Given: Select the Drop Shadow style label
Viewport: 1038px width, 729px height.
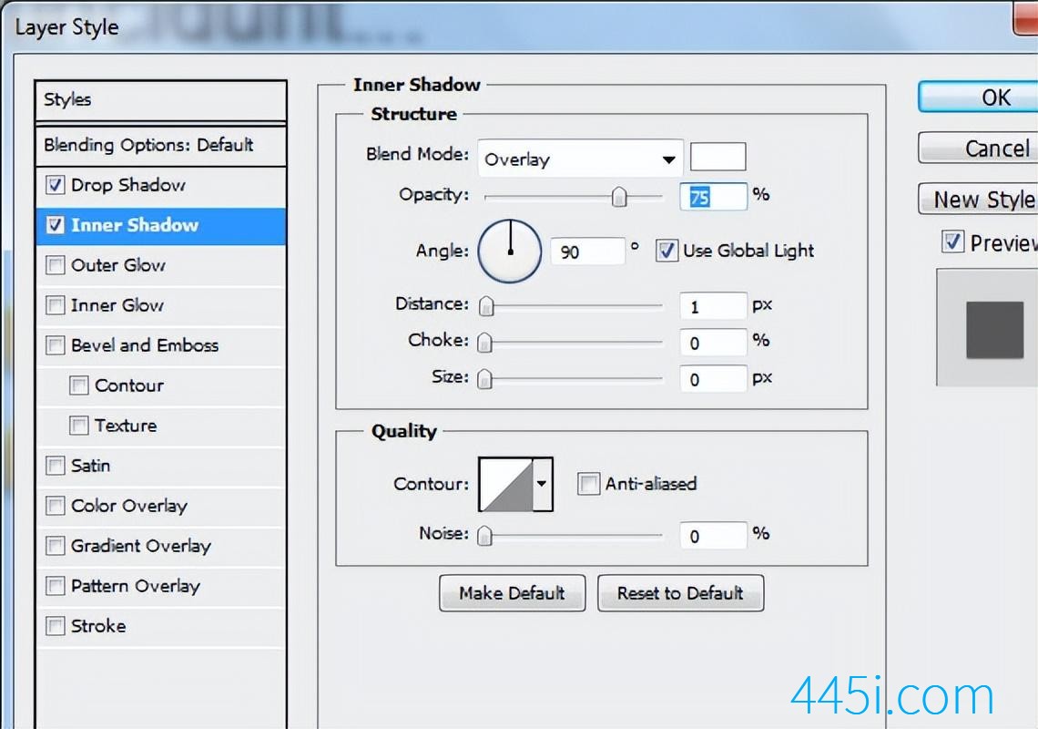Looking at the screenshot, I should [127, 185].
